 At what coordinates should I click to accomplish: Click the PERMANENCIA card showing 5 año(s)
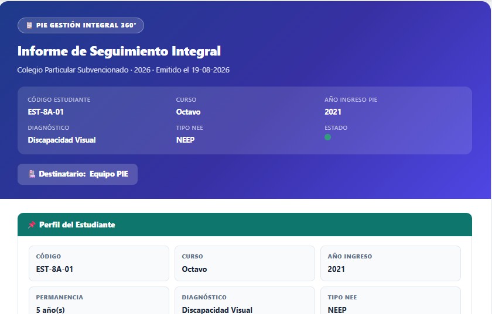tap(99, 301)
